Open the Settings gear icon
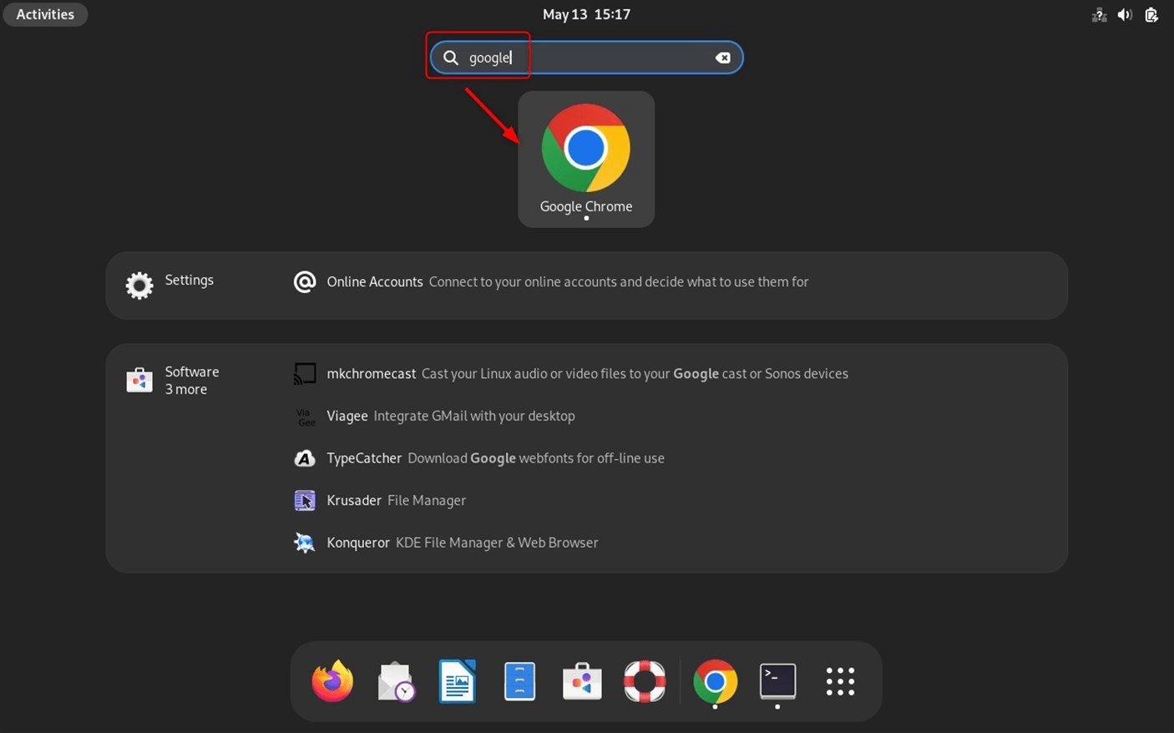Image resolution: width=1174 pixels, height=733 pixels. pyautogui.click(x=139, y=286)
